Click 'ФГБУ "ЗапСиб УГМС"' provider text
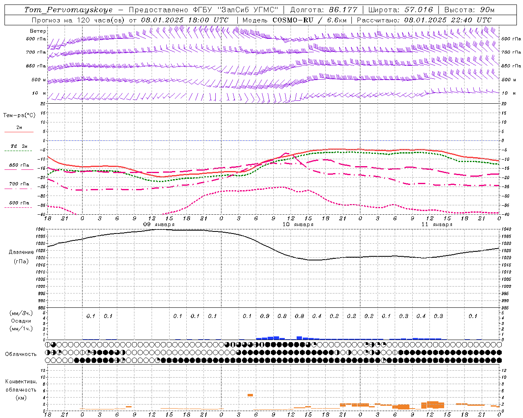The height and width of the screenshot is (418, 523). (235, 10)
